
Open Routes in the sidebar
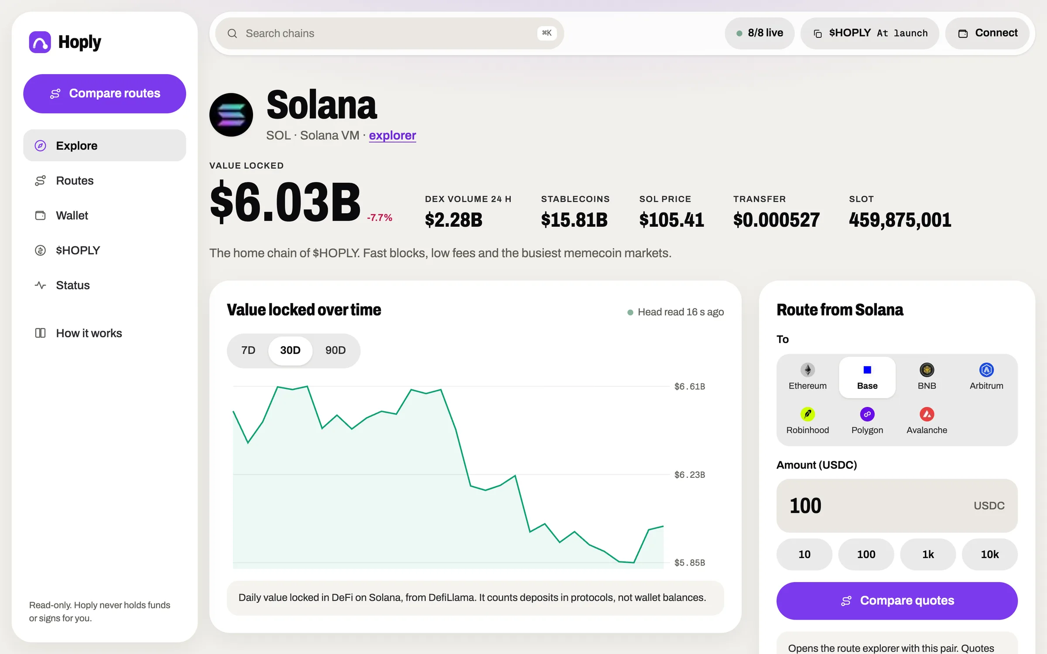[x=105, y=181]
